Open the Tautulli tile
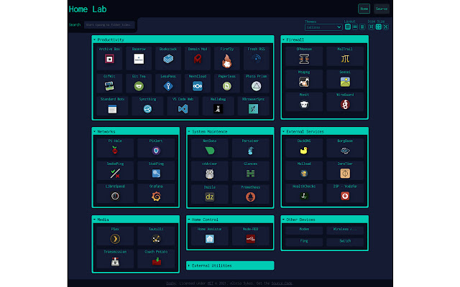Viewport: 460px width, 287px height. [x=156, y=236]
